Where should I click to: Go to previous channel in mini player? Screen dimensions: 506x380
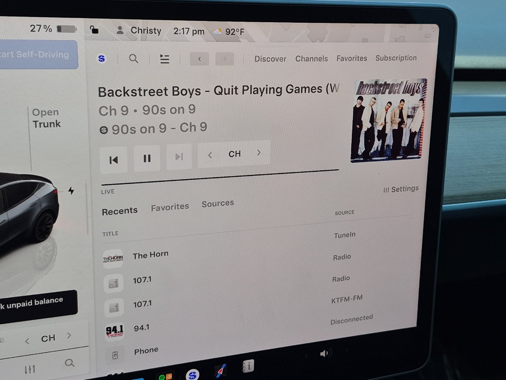(27, 341)
